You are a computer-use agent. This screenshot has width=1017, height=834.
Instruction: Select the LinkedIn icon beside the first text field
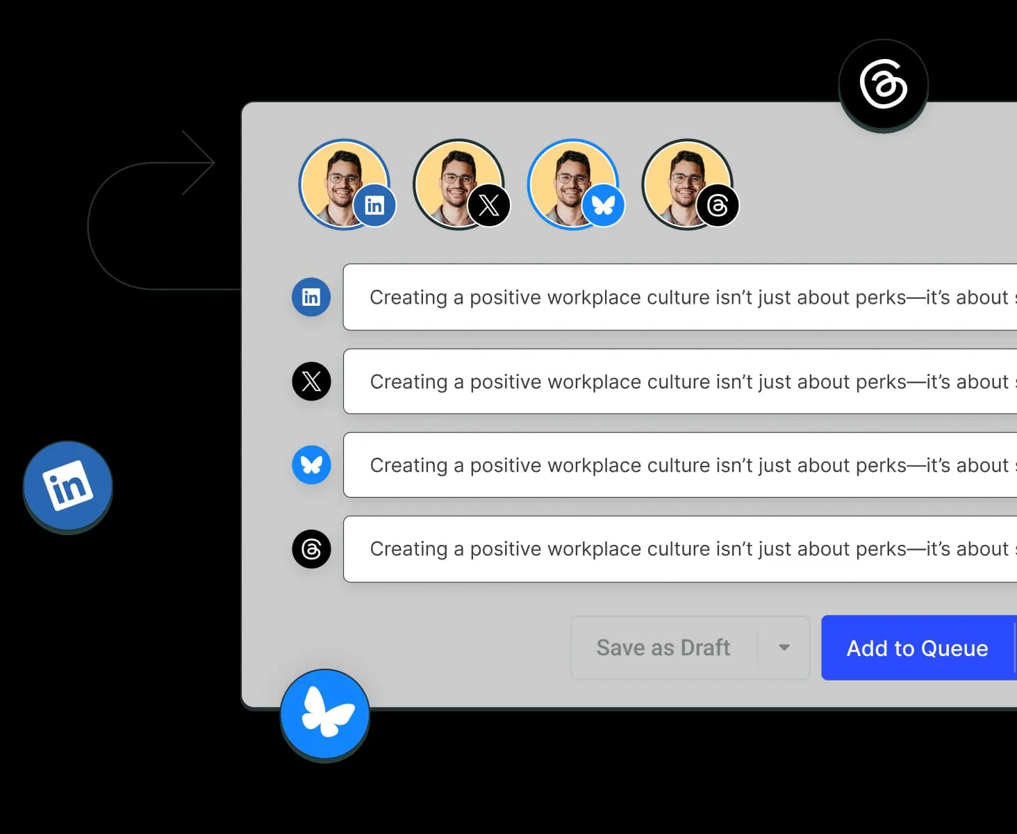[311, 297]
